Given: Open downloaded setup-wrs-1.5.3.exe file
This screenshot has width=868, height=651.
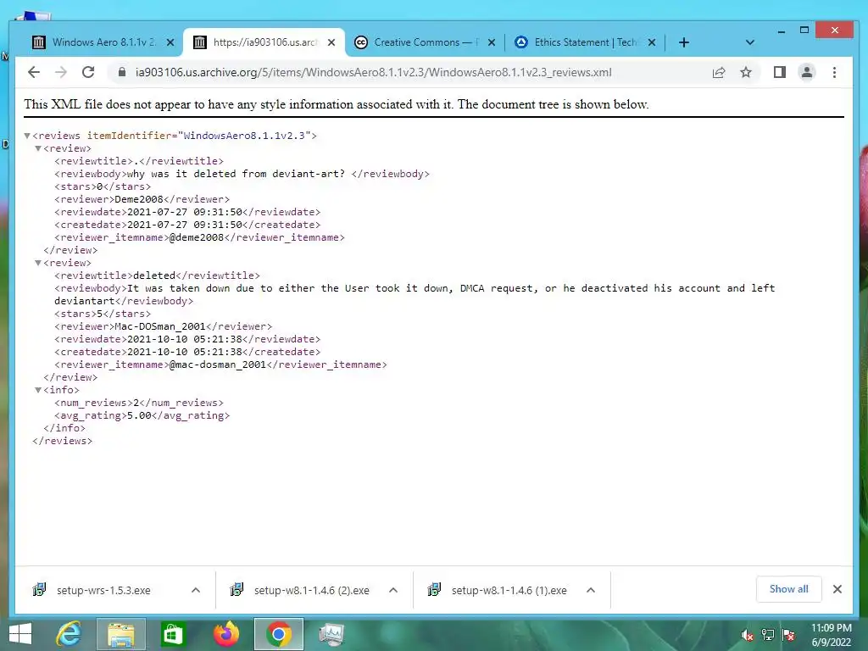Looking at the screenshot, I should [x=103, y=591].
